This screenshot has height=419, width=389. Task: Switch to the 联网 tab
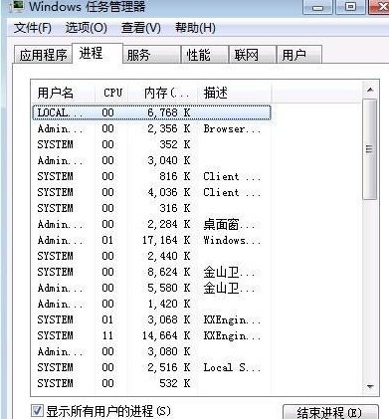click(253, 55)
